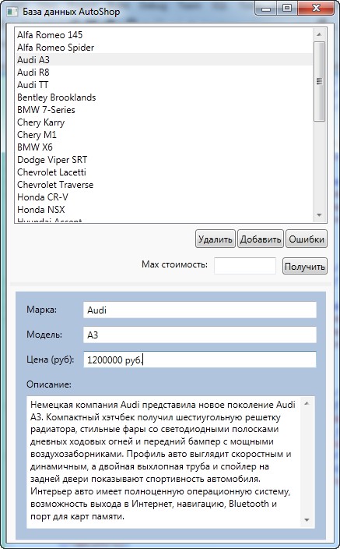
Task: Click the Модель field containing A3
Action: [x=199, y=335]
